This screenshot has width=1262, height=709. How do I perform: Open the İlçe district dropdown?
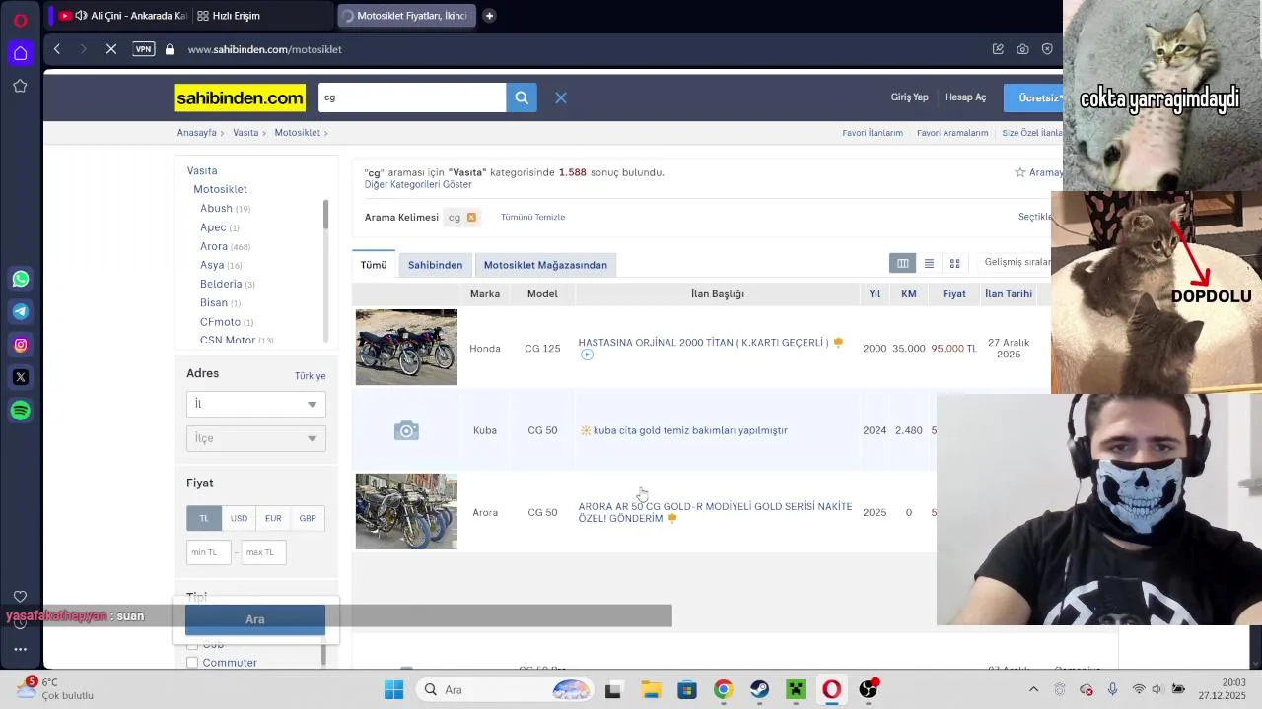[256, 438]
